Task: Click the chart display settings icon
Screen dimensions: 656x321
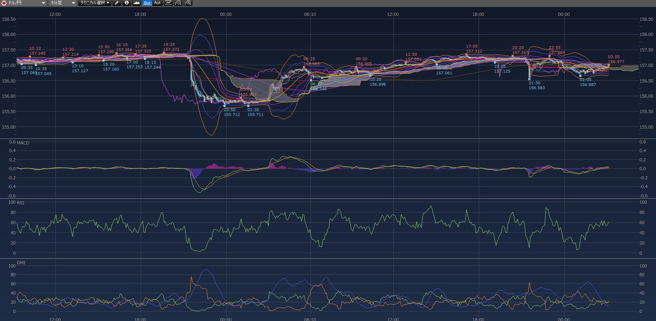Action: [x=168, y=3]
